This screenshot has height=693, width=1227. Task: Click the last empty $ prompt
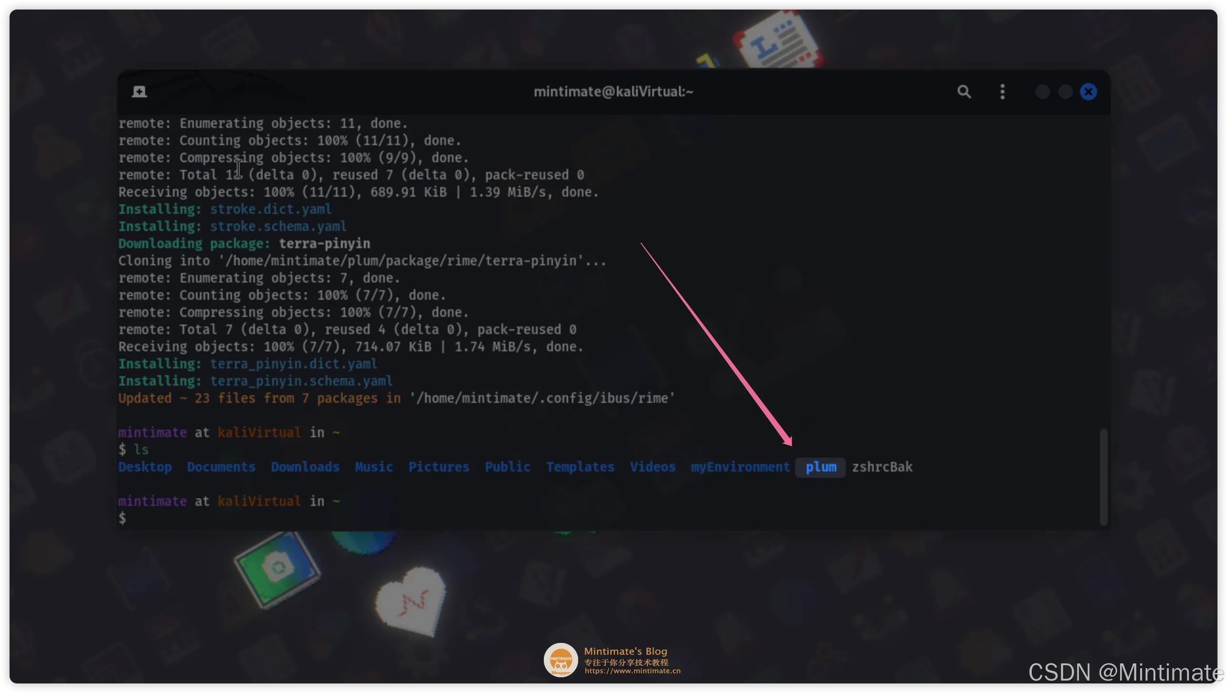[123, 518]
